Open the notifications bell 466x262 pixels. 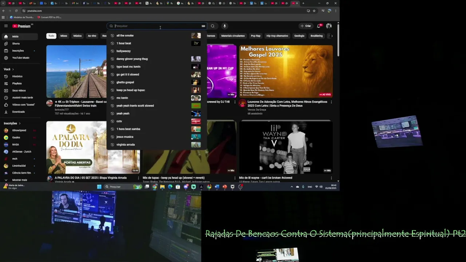(x=319, y=26)
